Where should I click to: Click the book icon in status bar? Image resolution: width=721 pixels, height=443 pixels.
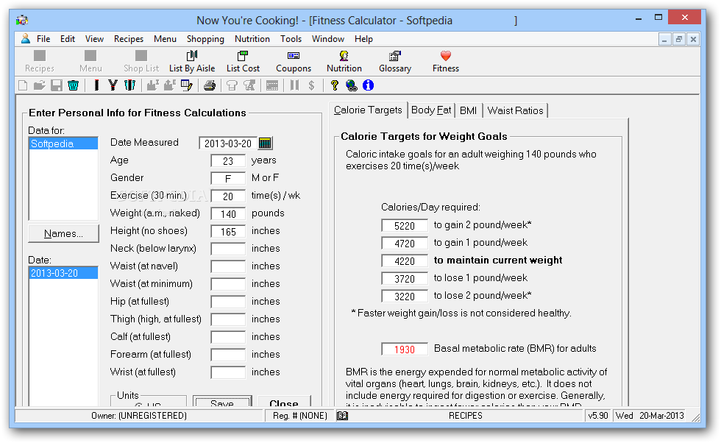[343, 416]
